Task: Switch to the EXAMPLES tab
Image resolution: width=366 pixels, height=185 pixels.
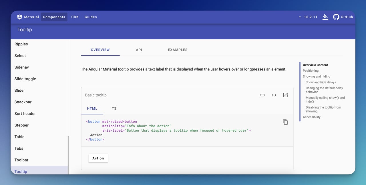Action: coord(178,50)
